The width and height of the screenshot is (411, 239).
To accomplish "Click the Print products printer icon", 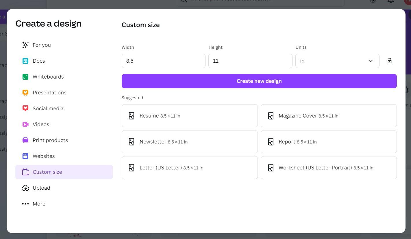I will click(x=25, y=140).
